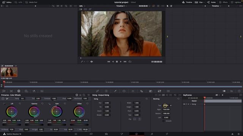
Task: Toggle the Lightbox view
Action: tap(236, 2)
